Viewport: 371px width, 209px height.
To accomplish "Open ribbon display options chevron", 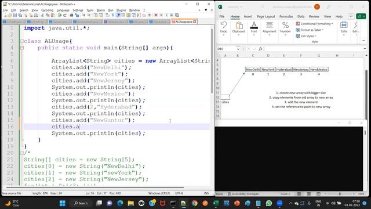I will (363, 41).
